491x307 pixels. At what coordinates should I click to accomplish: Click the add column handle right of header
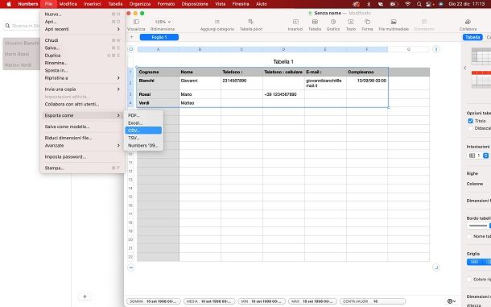pyautogui.click(x=436, y=49)
